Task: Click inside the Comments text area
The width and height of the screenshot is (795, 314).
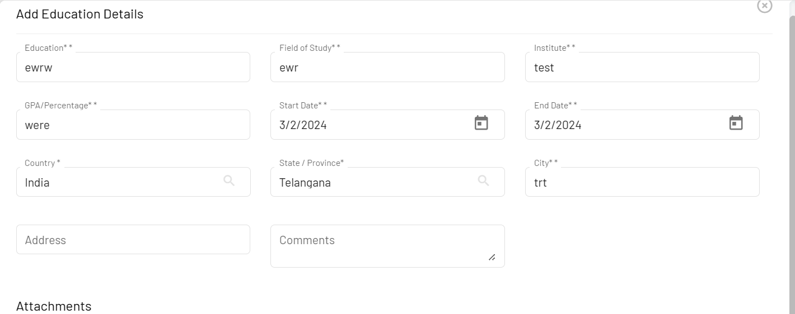Action: 381,246
